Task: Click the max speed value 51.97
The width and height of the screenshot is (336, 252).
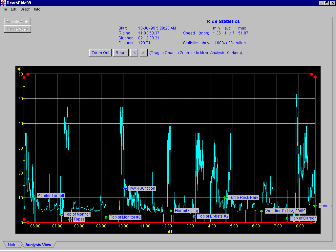Action: (243, 33)
